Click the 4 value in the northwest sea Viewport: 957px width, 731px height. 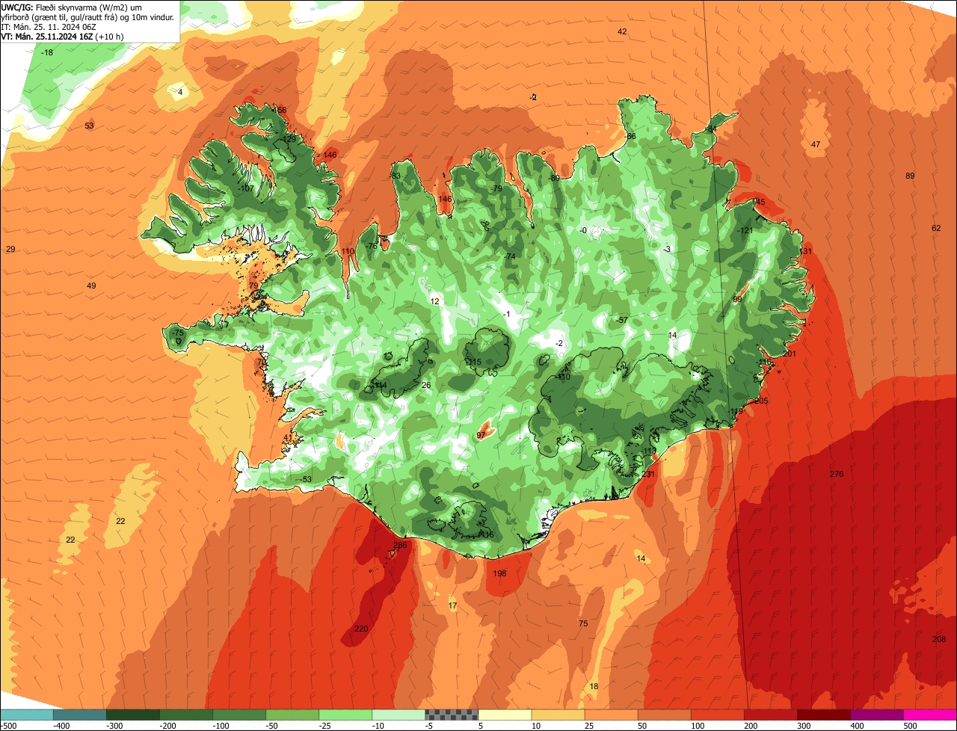179,92
